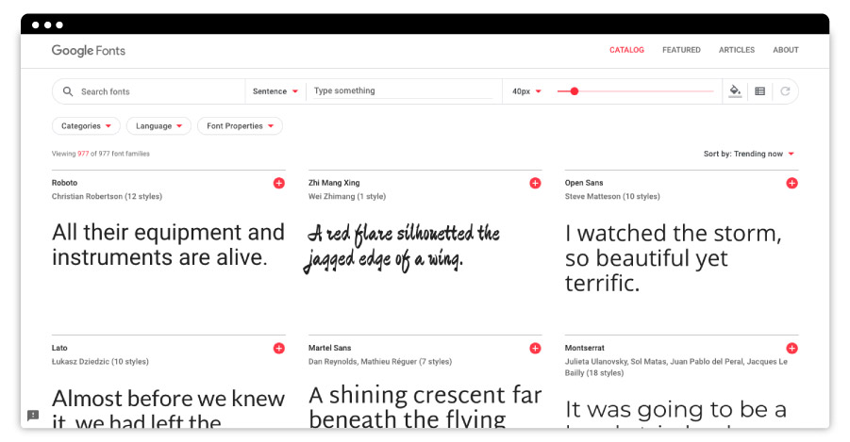
Task: Click Łukasz Dziedzic designer text
Action: pos(100,361)
